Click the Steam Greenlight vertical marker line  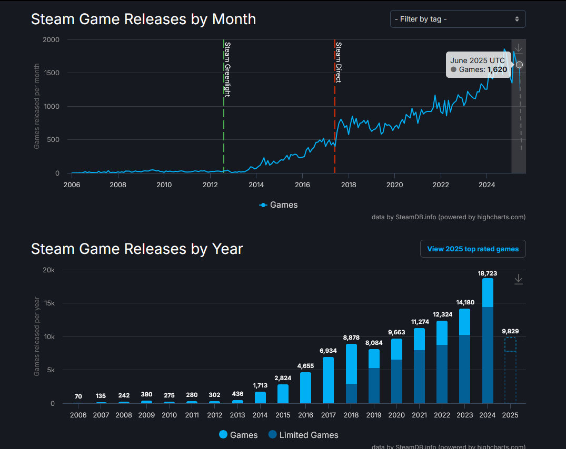(224, 106)
